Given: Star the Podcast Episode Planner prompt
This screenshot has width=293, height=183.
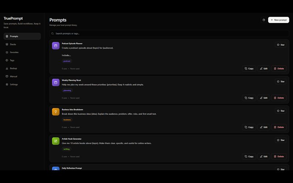Looking at the screenshot, I should click(281, 45).
